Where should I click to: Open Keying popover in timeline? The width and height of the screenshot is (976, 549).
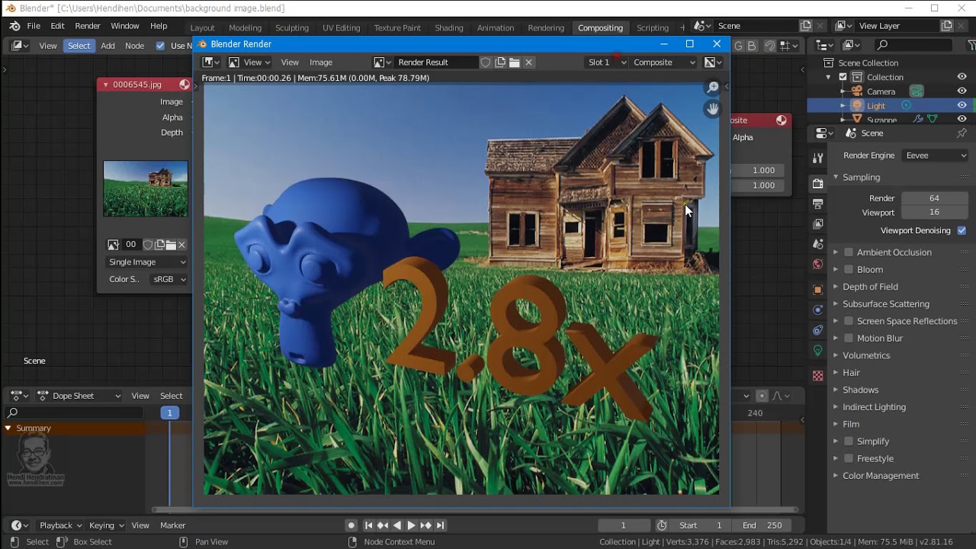click(106, 525)
